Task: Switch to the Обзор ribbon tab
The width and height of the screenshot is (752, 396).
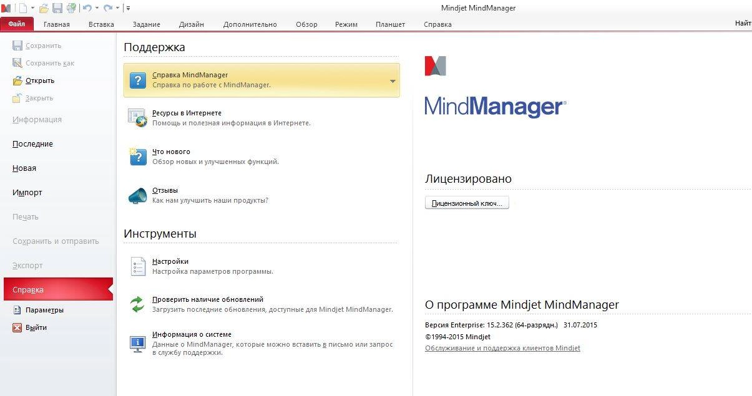Action: coord(306,24)
